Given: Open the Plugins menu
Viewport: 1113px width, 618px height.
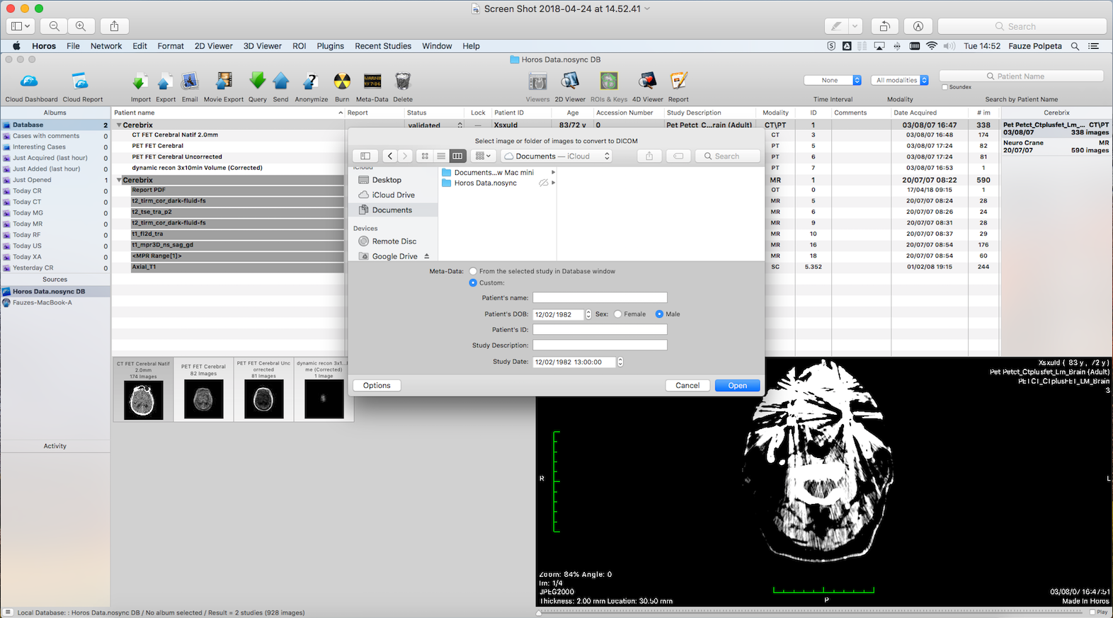Looking at the screenshot, I should [330, 46].
